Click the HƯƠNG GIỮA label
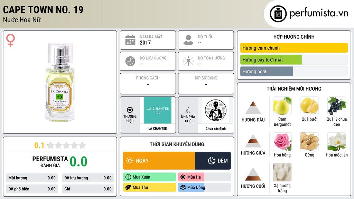354x199 pixels. pos(253,153)
